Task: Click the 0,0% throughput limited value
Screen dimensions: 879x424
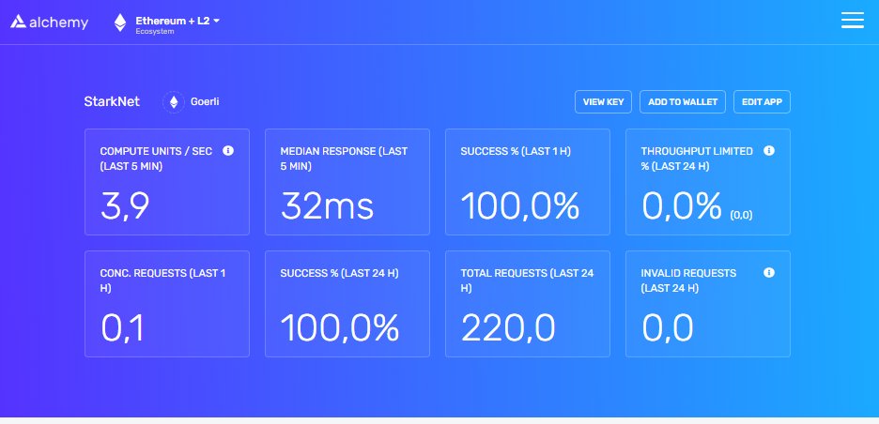Action: click(x=682, y=206)
